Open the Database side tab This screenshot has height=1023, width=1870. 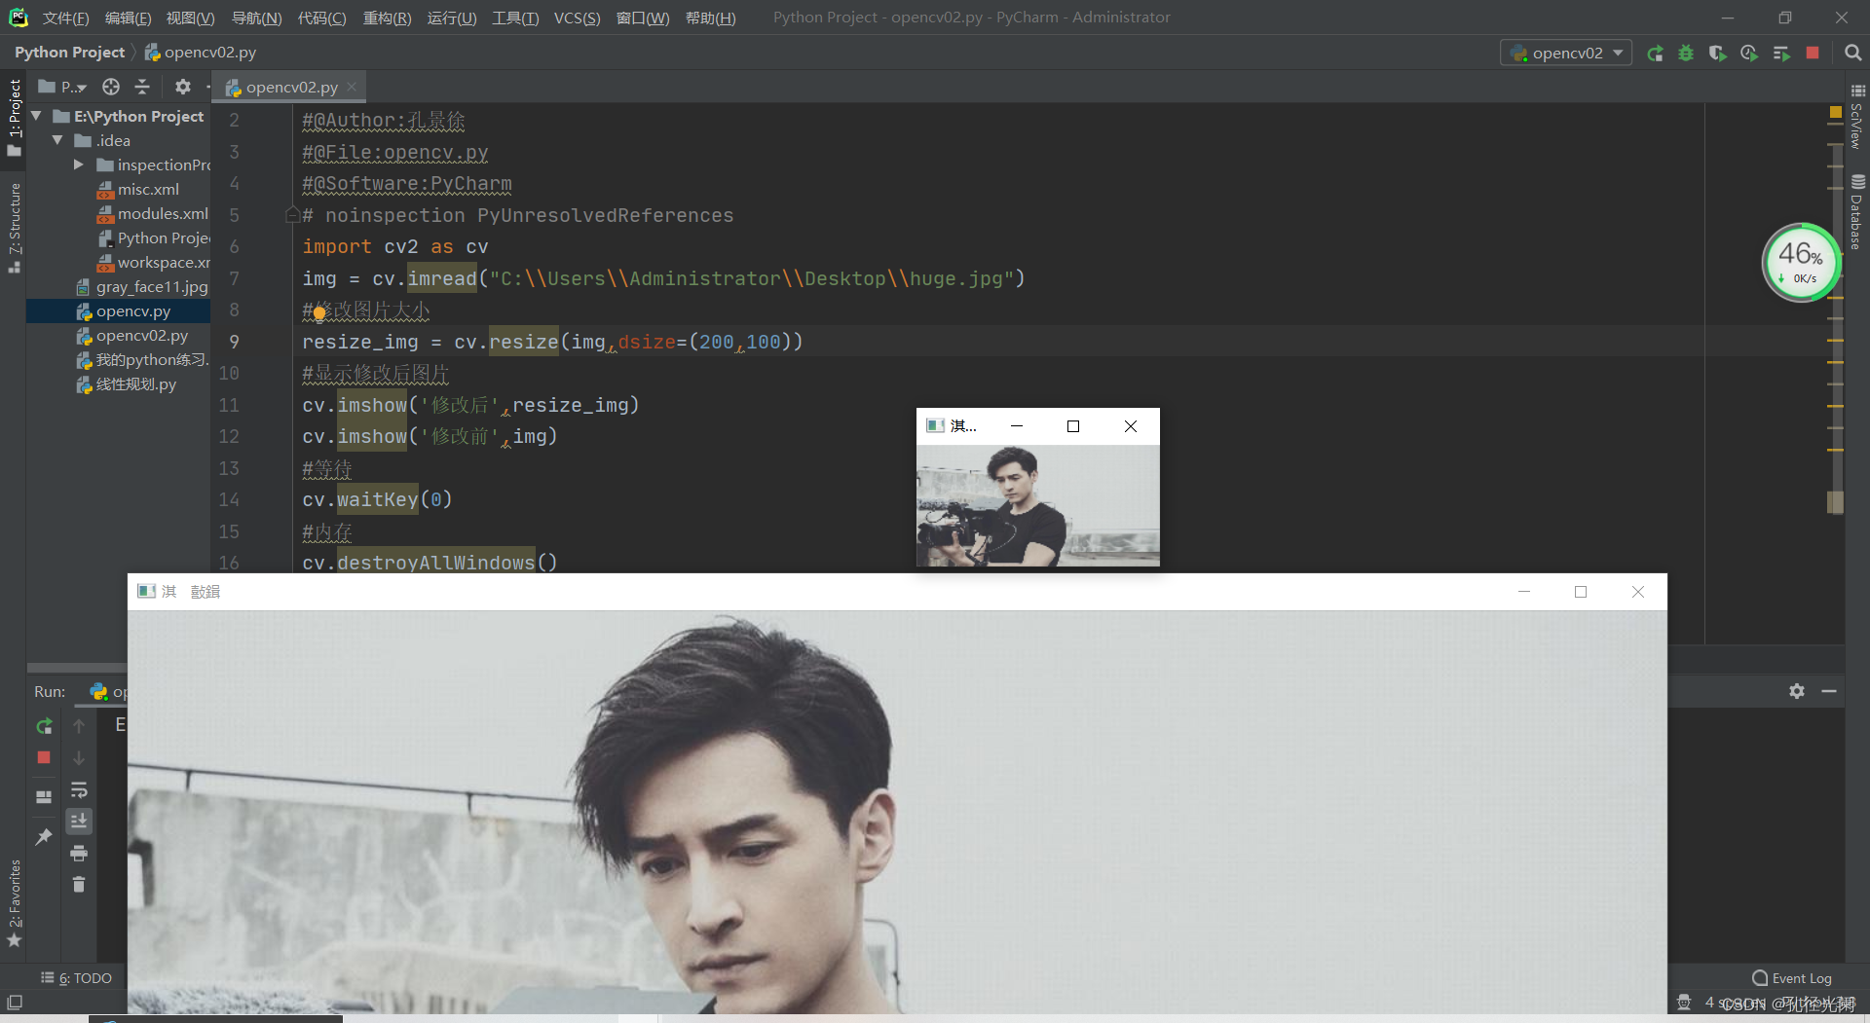pyautogui.click(x=1856, y=211)
